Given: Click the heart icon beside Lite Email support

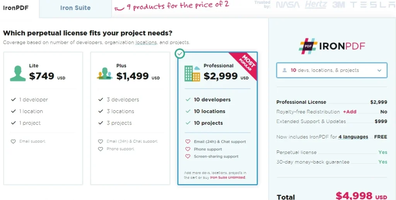Looking at the screenshot, I should point(14,142).
